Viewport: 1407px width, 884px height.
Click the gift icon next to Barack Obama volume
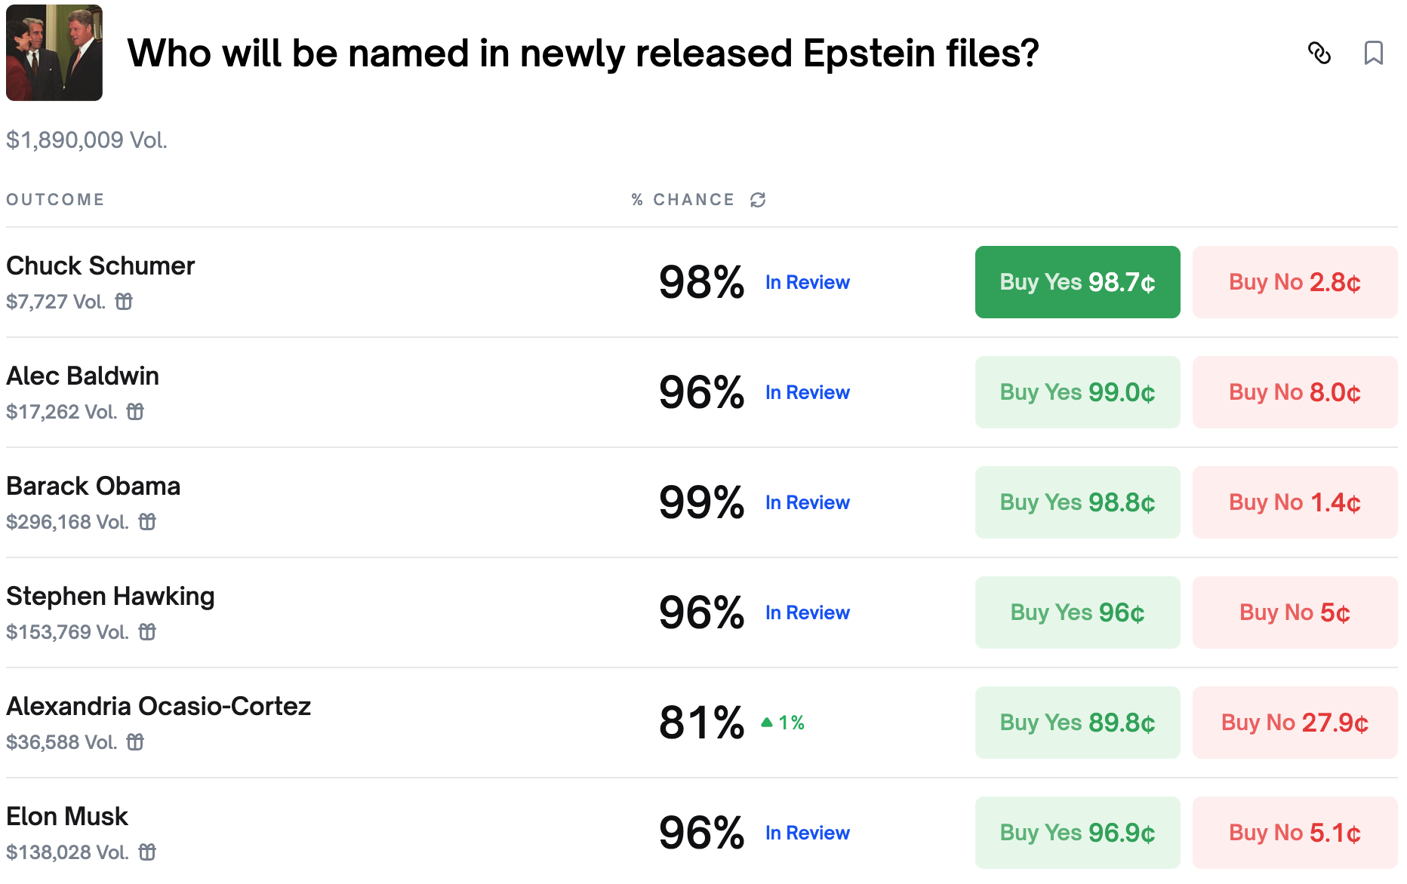pyautogui.click(x=147, y=522)
